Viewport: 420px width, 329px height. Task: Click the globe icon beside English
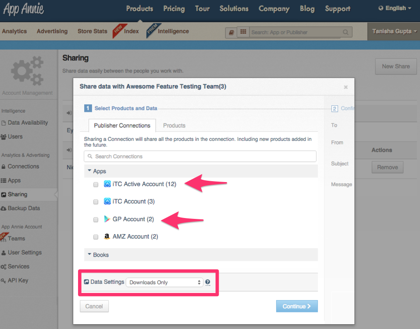click(x=381, y=8)
